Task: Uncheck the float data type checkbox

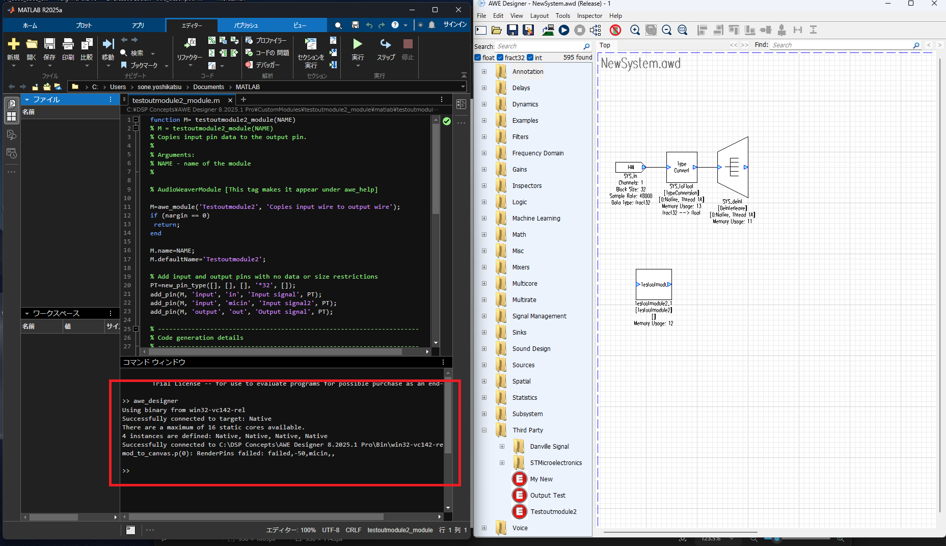Action: coord(478,58)
